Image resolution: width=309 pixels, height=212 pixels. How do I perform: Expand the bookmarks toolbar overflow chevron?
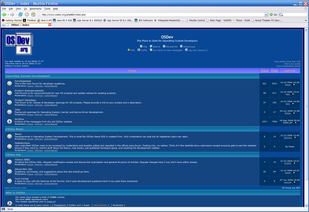click(x=306, y=21)
